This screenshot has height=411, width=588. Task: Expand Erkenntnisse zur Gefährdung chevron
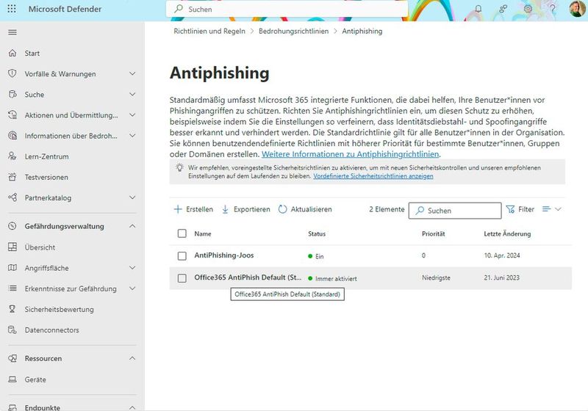point(132,288)
